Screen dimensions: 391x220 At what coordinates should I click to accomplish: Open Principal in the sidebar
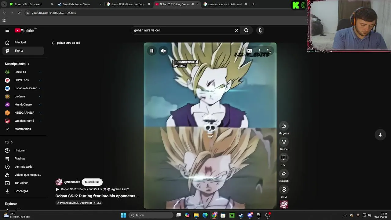tap(23, 42)
